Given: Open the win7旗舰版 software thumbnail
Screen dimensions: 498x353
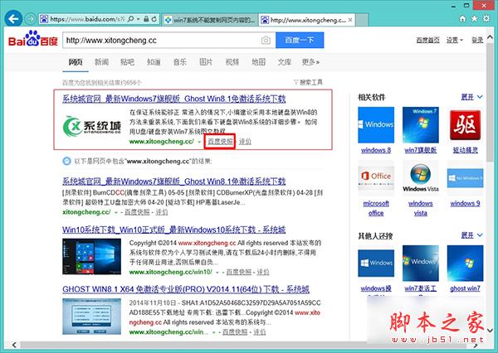Looking at the screenshot, I should pyautogui.click(x=421, y=124).
